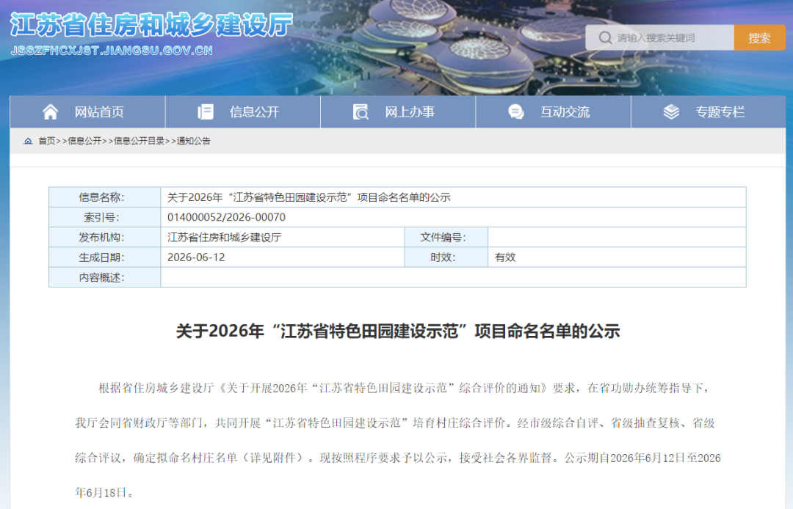Click the 生成日期: label cell
Viewport: 793px width, 509px height.
[105, 257]
